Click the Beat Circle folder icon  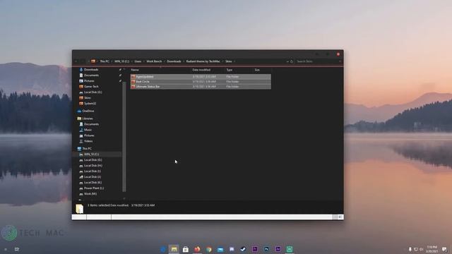pos(133,82)
